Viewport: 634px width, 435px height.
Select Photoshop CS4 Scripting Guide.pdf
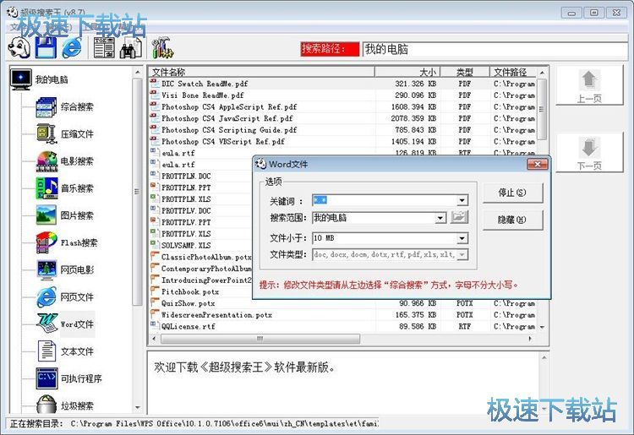pos(343,130)
